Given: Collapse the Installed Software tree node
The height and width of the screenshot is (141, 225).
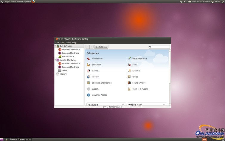Looking at the screenshot, I should [55, 60].
